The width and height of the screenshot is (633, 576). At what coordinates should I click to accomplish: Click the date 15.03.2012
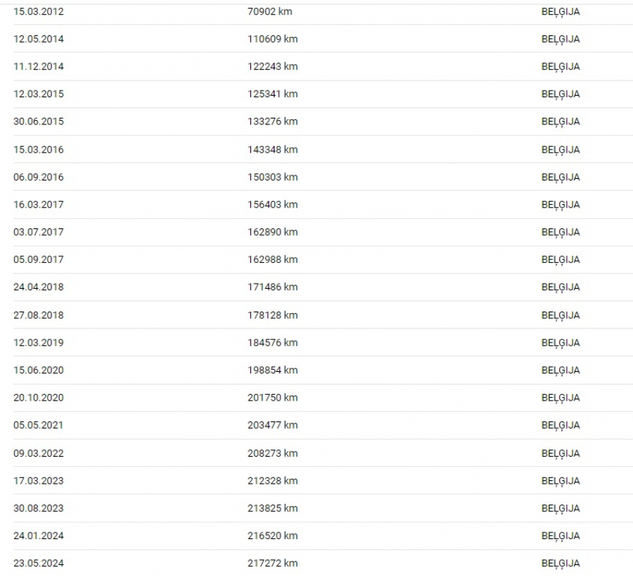point(38,12)
